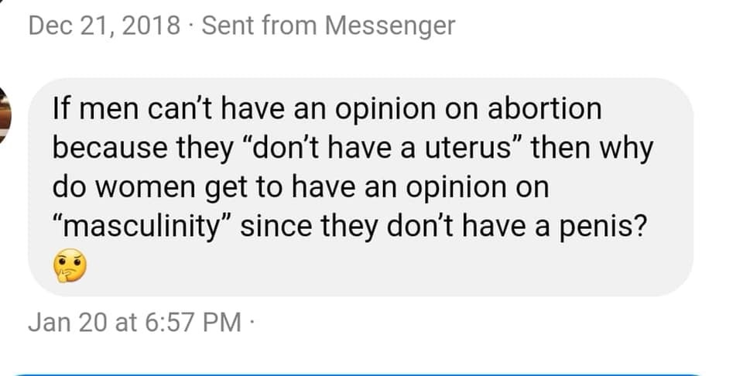Click the first line starting "If men can't"
The width and height of the screenshot is (743, 376).
(x=327, y=109)
